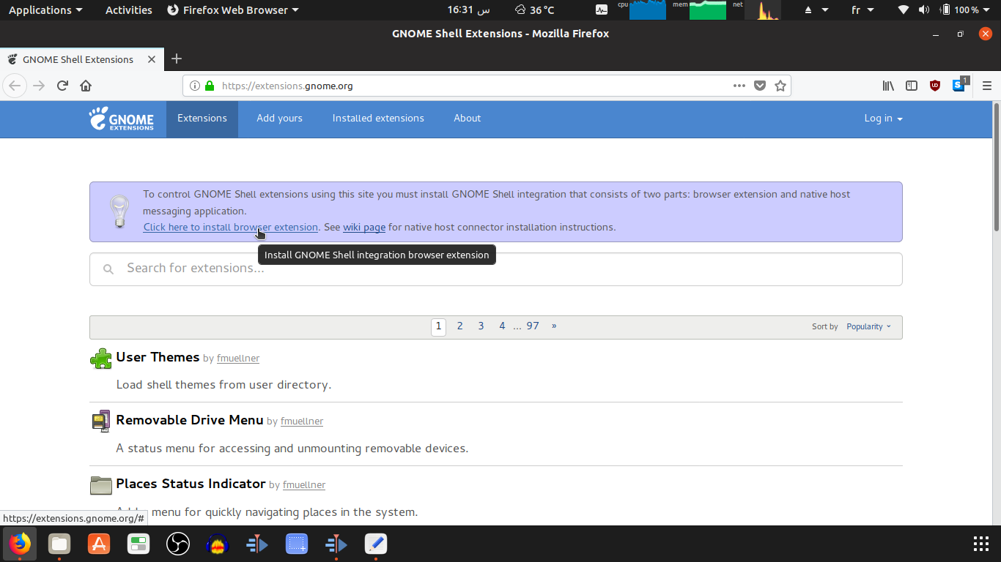Focus the Search for extensions field
This screenshot has width=1001, height=562.
(x=496, y=269)
